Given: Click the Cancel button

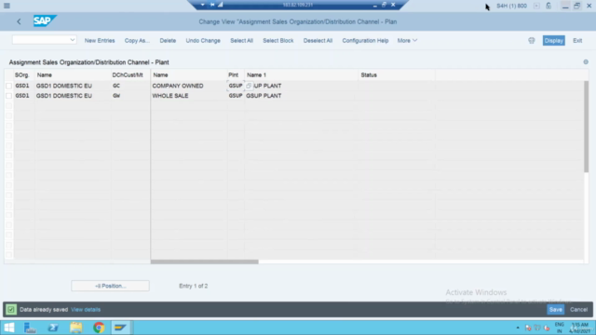Looking at the screenshot, I should (578, 310).
